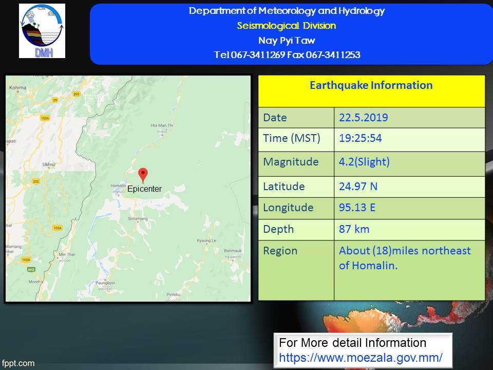Click the Seismological Division heading text
The width and height of the screenshot is (493, 370).
coord(287,26)
